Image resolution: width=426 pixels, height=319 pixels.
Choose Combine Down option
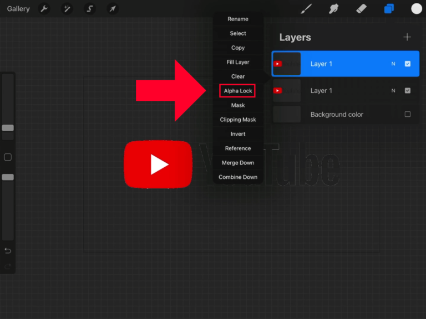pyautogui.click(x=238, y=177)
